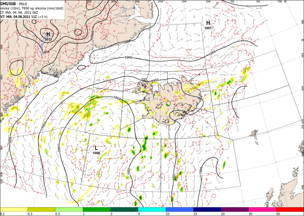Click the "30W" longitude label
Viewport: 304px width, 216px height.
(114, 2)
